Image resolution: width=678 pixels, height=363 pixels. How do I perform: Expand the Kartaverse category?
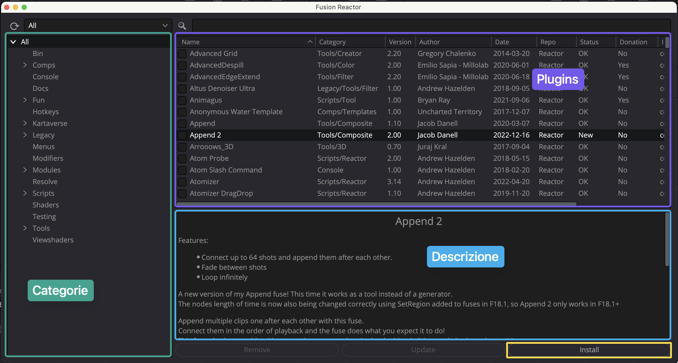[x=25, y=123]
